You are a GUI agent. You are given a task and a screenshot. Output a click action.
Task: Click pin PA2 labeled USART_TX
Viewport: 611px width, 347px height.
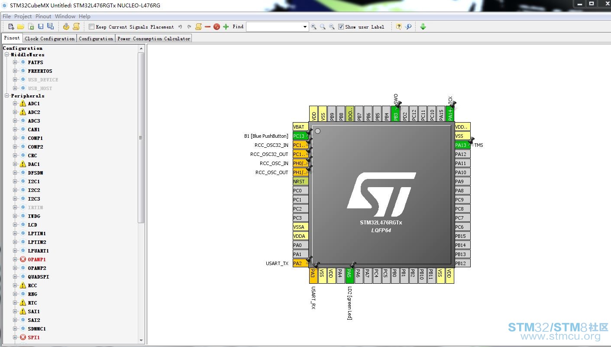[301, 263]
